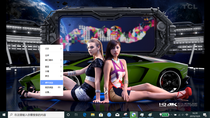Image resolution: width=210 pixels, height=118 pixels.
Task: Open 设置... settings from the context menu
Action: (52, 92)
